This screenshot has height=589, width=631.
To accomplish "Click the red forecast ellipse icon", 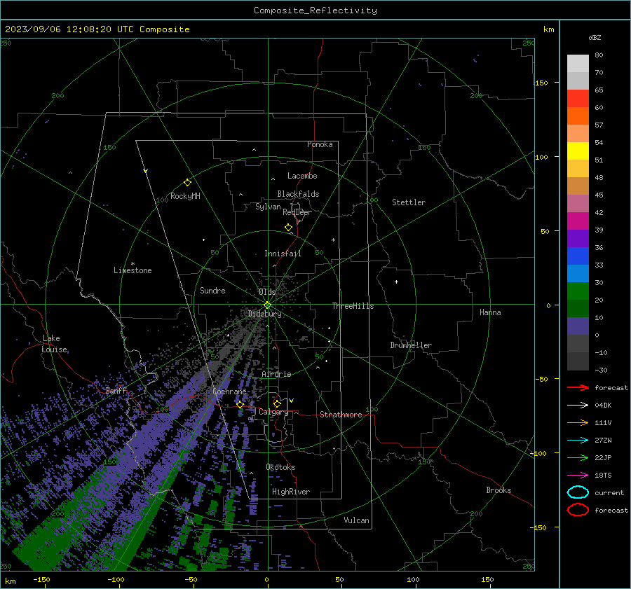I will point(578,510).
